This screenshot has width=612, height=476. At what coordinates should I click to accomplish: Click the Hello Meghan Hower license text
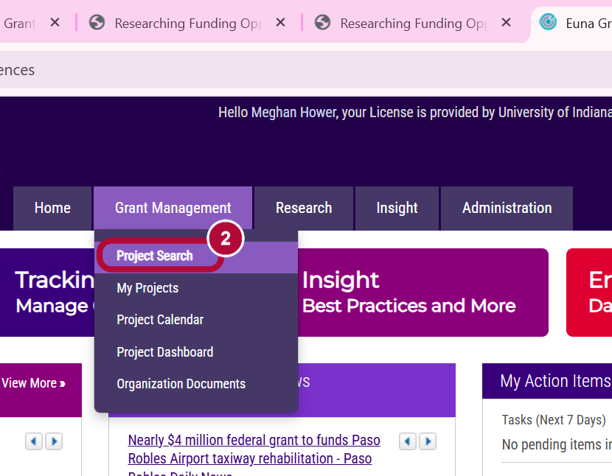pyautogui.click(x=415, y=112)
